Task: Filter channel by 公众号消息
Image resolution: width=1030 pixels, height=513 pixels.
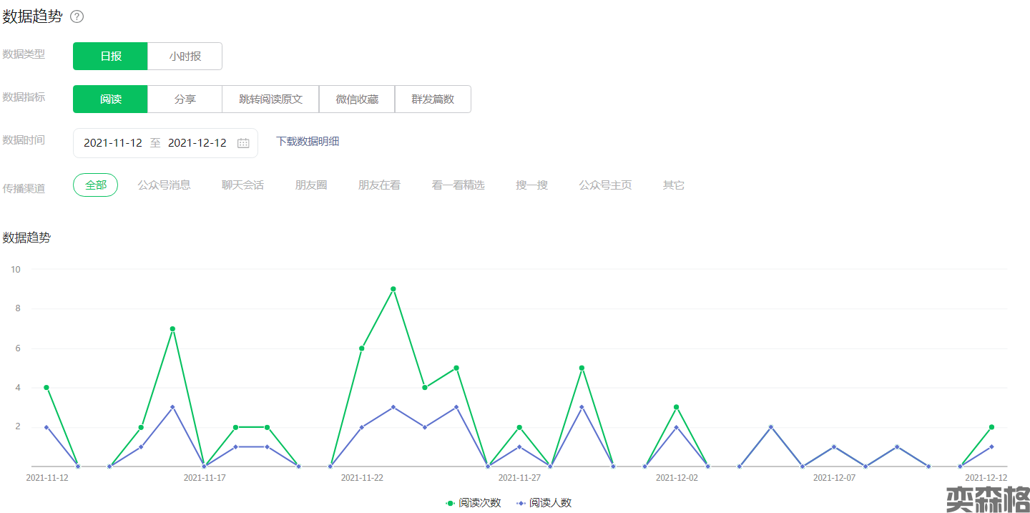Action: click(164, 185)
